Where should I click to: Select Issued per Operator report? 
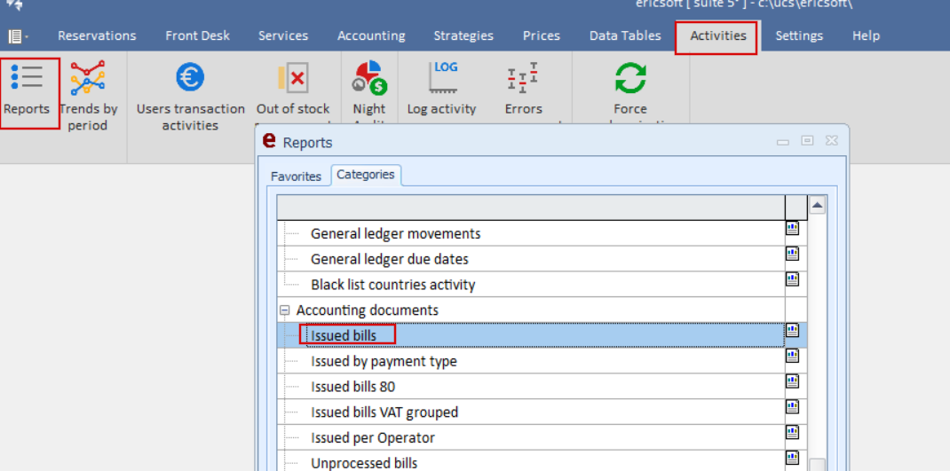point(373,437)
